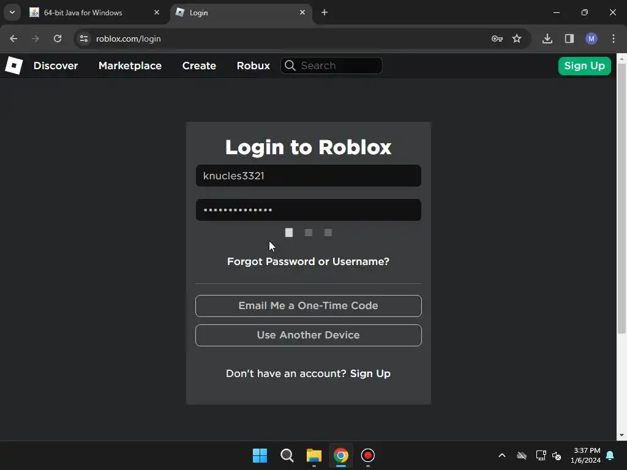The width and height of the screenshot is (627, 470).
Task: Open the Marketplace page
Action: (130, 65)
